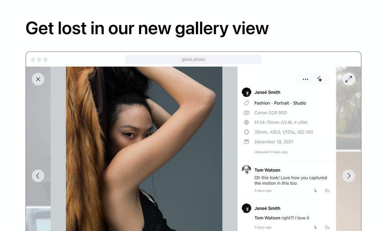Appreciate photo with sparkle icon at top
The height and width of the screenshot is (231, 387).
point(320,79)
